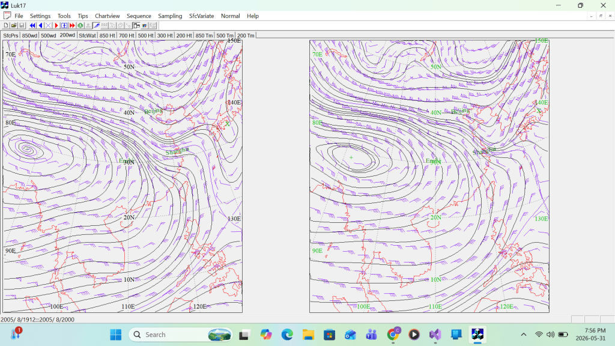Click the taskbar Search box

click(180, 335)
